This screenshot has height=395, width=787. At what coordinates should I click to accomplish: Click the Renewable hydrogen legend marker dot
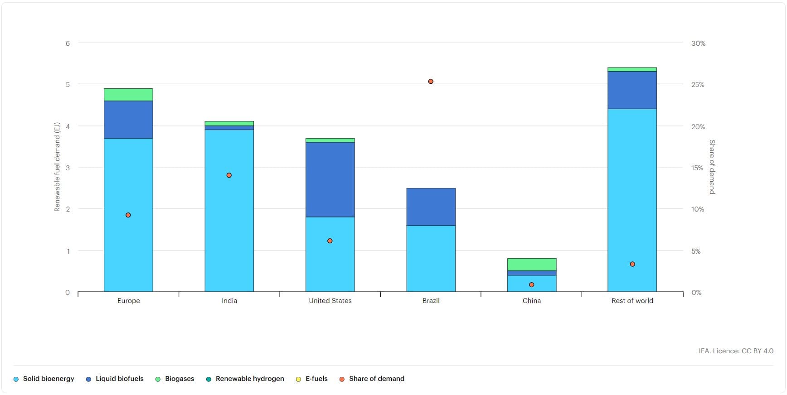click(209, 379)
